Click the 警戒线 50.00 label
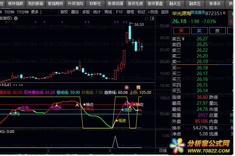235x156 pixels. tap(68, 93)
